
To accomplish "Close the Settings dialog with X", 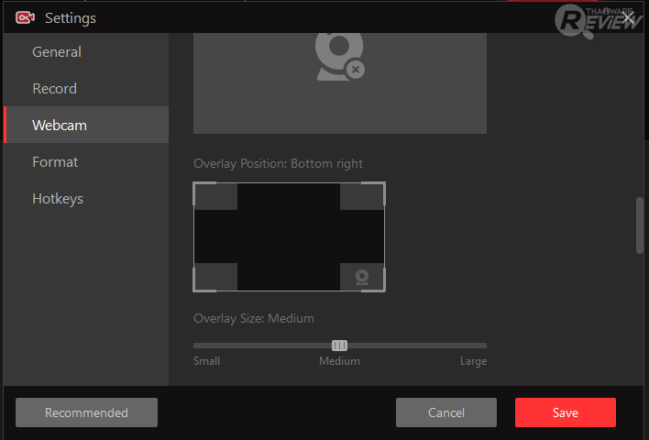I will tap(628, 17).
